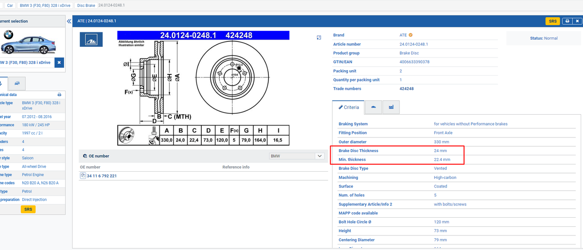
Task: Click the Centering Diameter value 79 mm
Action: (x=440, y=240)
